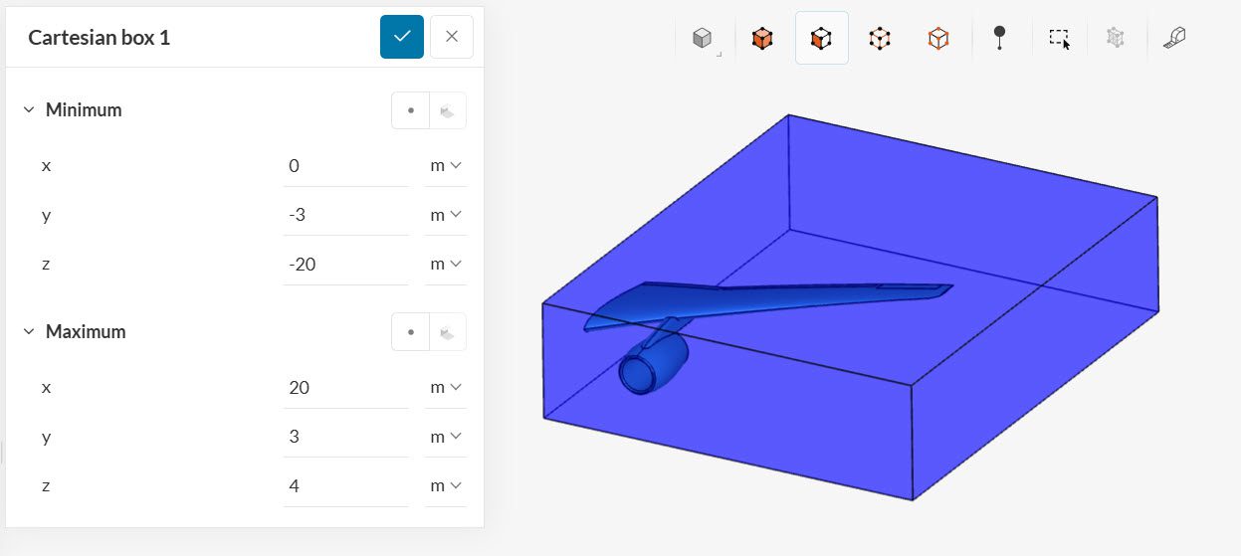
Task: Activate the select nodes (orange vertices) tool
Action: click(938, 39)
